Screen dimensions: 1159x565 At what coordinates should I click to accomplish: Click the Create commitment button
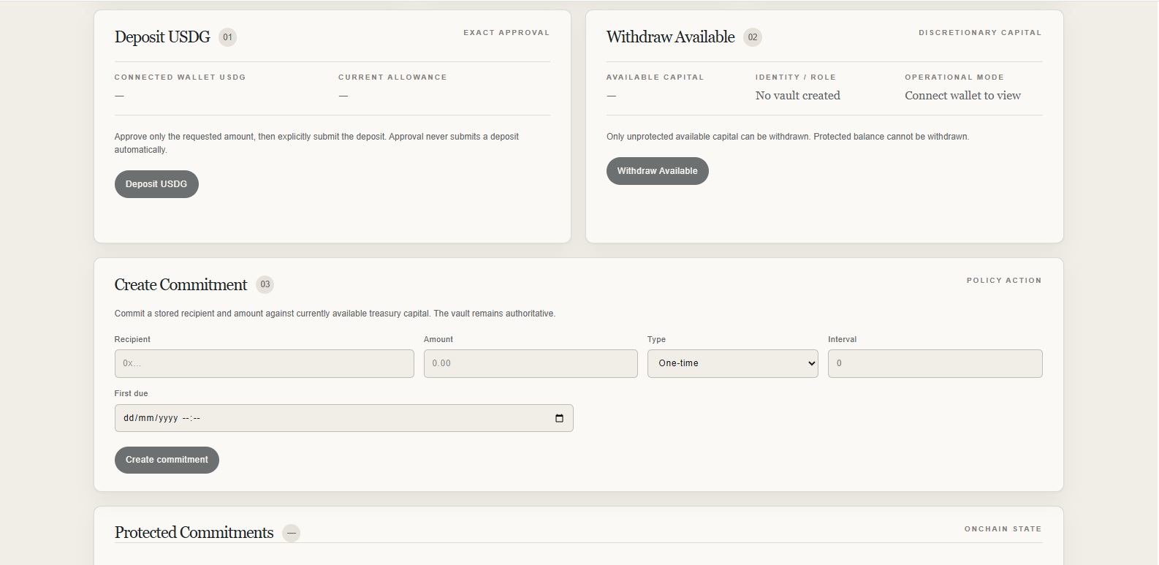coord(167,460)
